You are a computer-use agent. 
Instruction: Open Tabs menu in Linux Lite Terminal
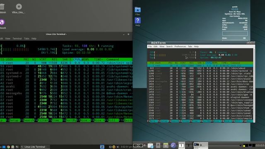click(x=26, y=38)
